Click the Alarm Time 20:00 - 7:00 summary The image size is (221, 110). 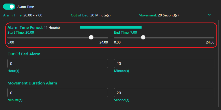[23, 15]
